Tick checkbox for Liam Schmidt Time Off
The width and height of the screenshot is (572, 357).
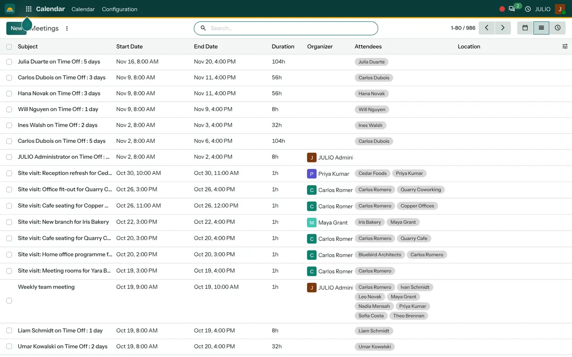tap(9, 331)
